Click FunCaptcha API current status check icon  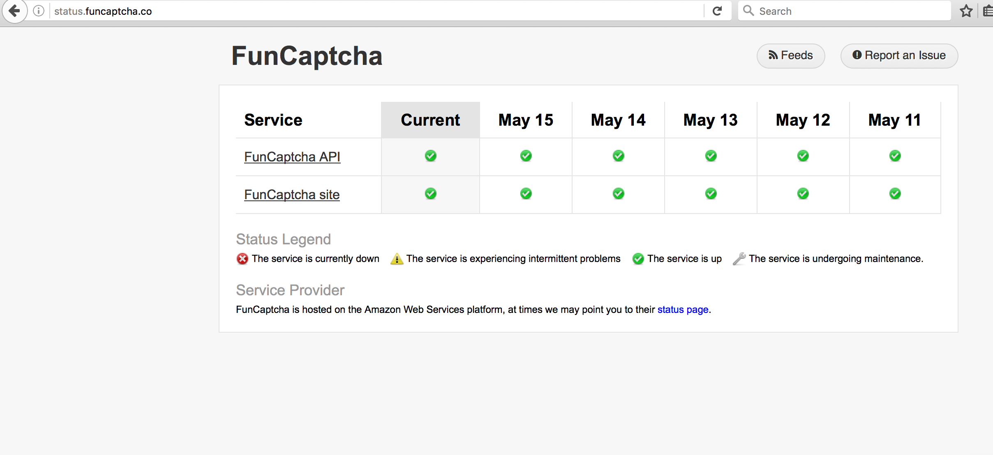click(x=430, y=156)
